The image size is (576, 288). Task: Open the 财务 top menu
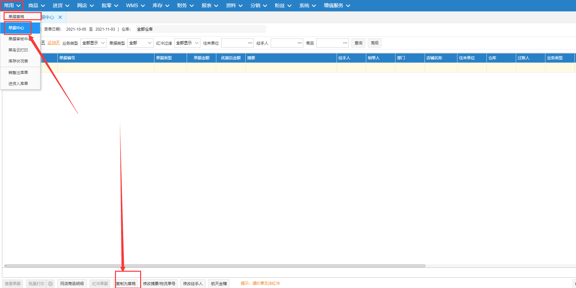(x=185, y=6)
